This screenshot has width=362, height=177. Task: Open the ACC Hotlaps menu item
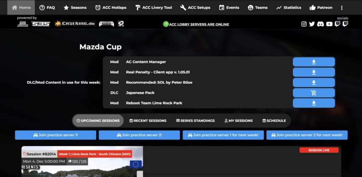[x=111, y=8]
